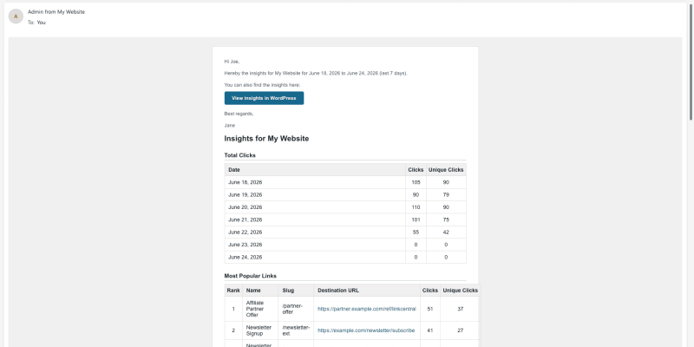Screen dimensions: 694x347
Task: Click the Rank column header
Action: (233, 291)
